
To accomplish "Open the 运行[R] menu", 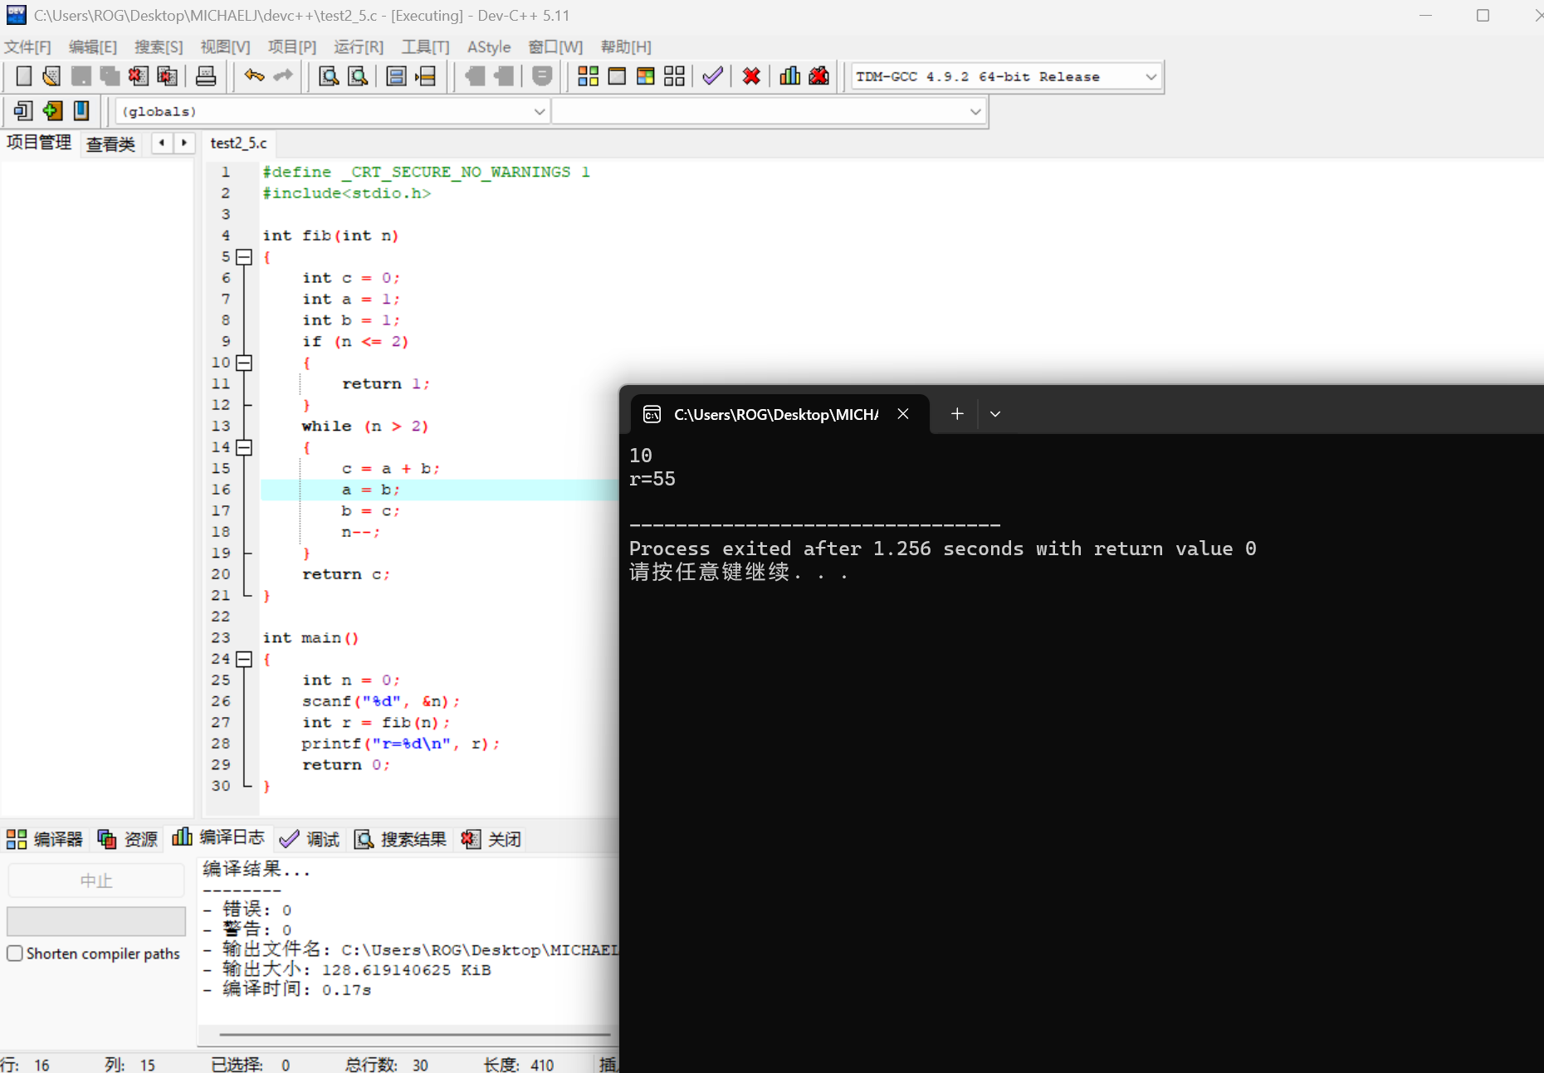I will coord(359,47).
